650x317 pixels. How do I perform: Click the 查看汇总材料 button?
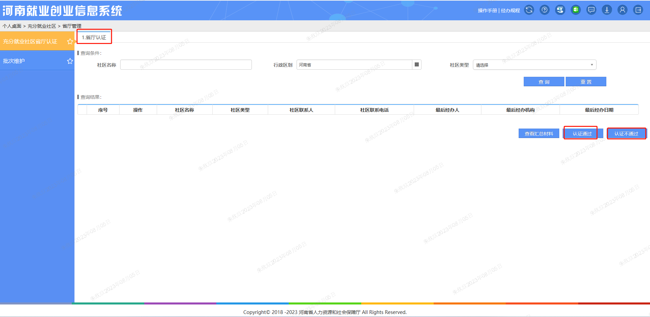[x=539, y=133]
